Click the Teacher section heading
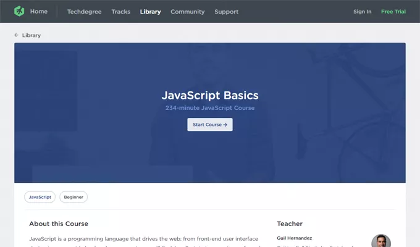Viewport: 420px width, 247px height. [290, 224]
